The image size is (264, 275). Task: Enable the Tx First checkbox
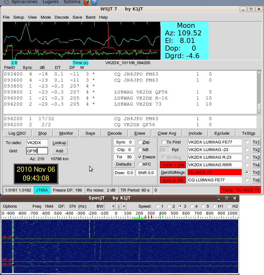pyautogui.click(x=164, y=142)
